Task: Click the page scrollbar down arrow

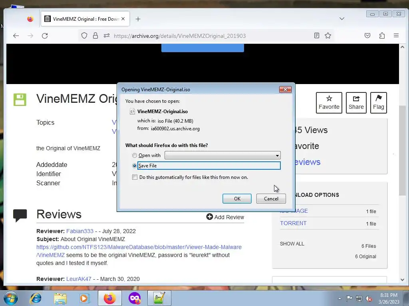Action: pos(402,280)
